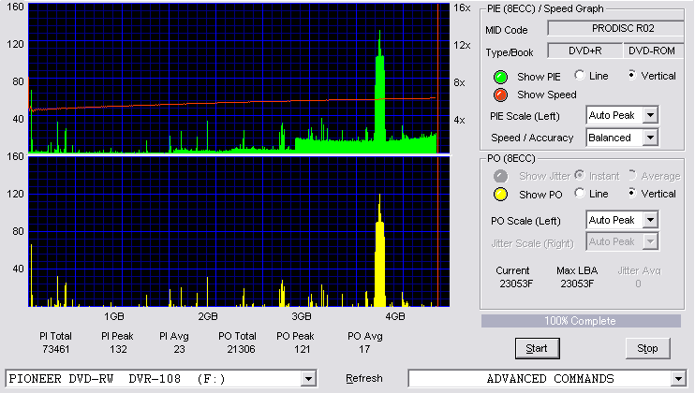This screenshot has width=695, height=393.
Task: Open the PIE Scale (Left) dropdown
Action: [x=650, y=115]
